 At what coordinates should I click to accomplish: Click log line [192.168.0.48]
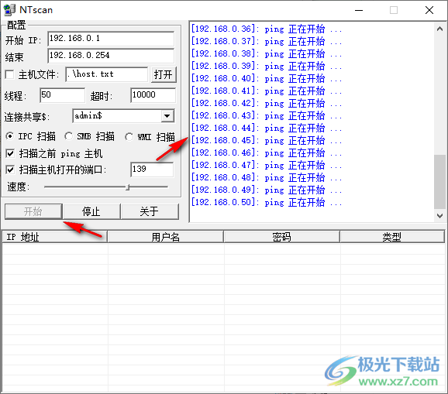point(267,178)
